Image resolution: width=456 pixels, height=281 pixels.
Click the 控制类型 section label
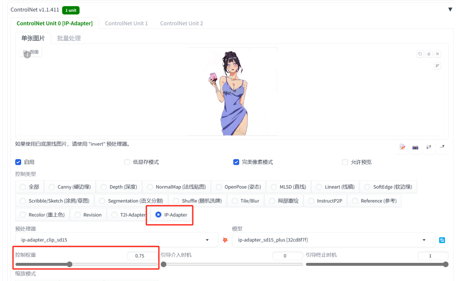click(26, 174)
